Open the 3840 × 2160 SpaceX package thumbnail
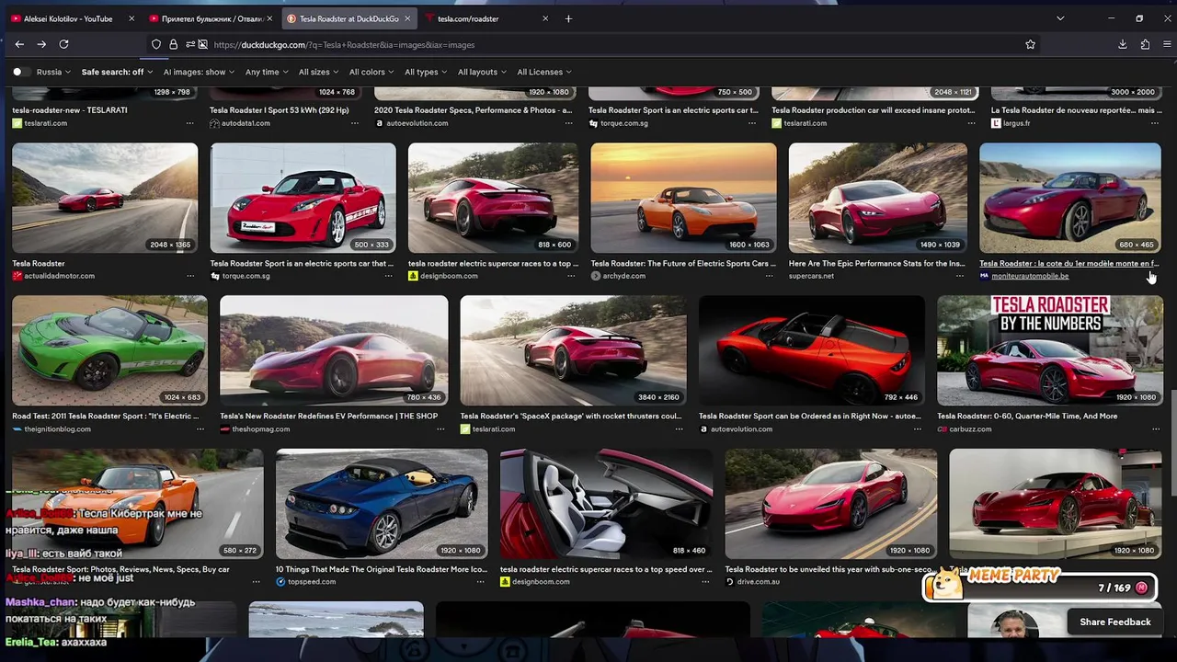 coord(574,350)
